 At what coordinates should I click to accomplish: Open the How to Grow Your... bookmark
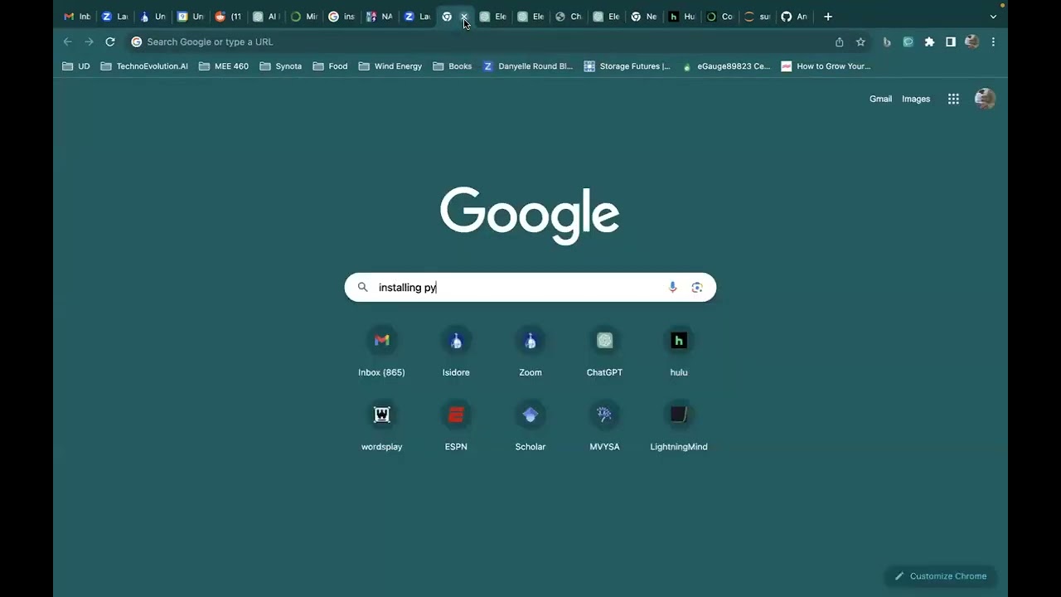click(x=826, y=66)
